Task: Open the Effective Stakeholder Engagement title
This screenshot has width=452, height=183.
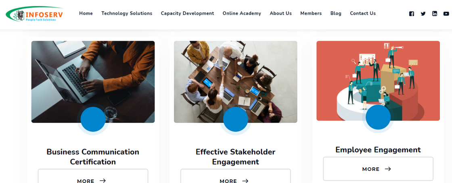Action: click(235, 157)
